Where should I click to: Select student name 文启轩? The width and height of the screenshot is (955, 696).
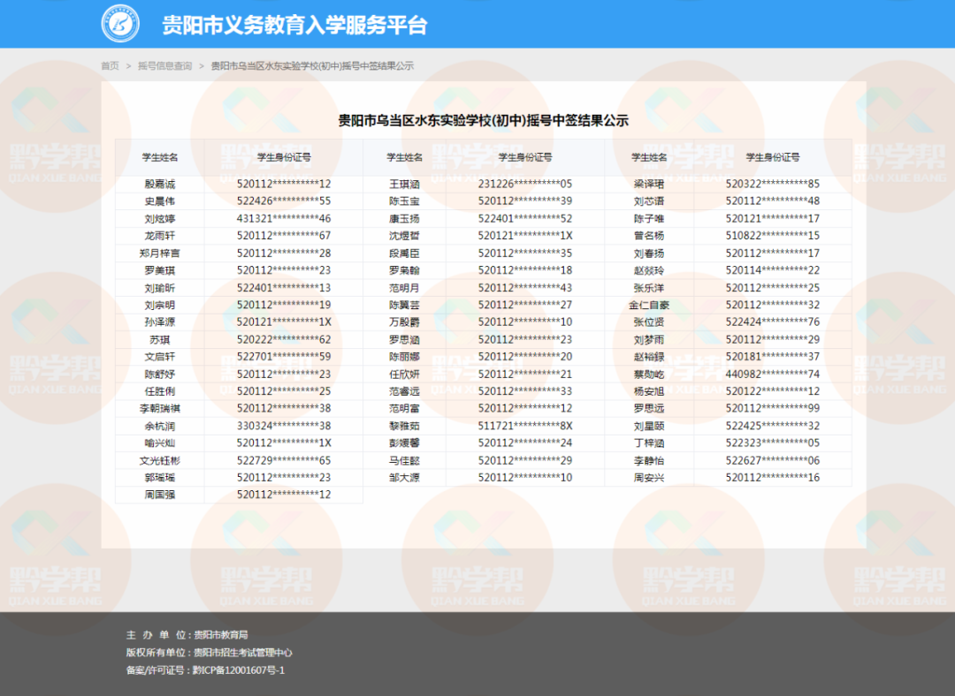point(159,357)
